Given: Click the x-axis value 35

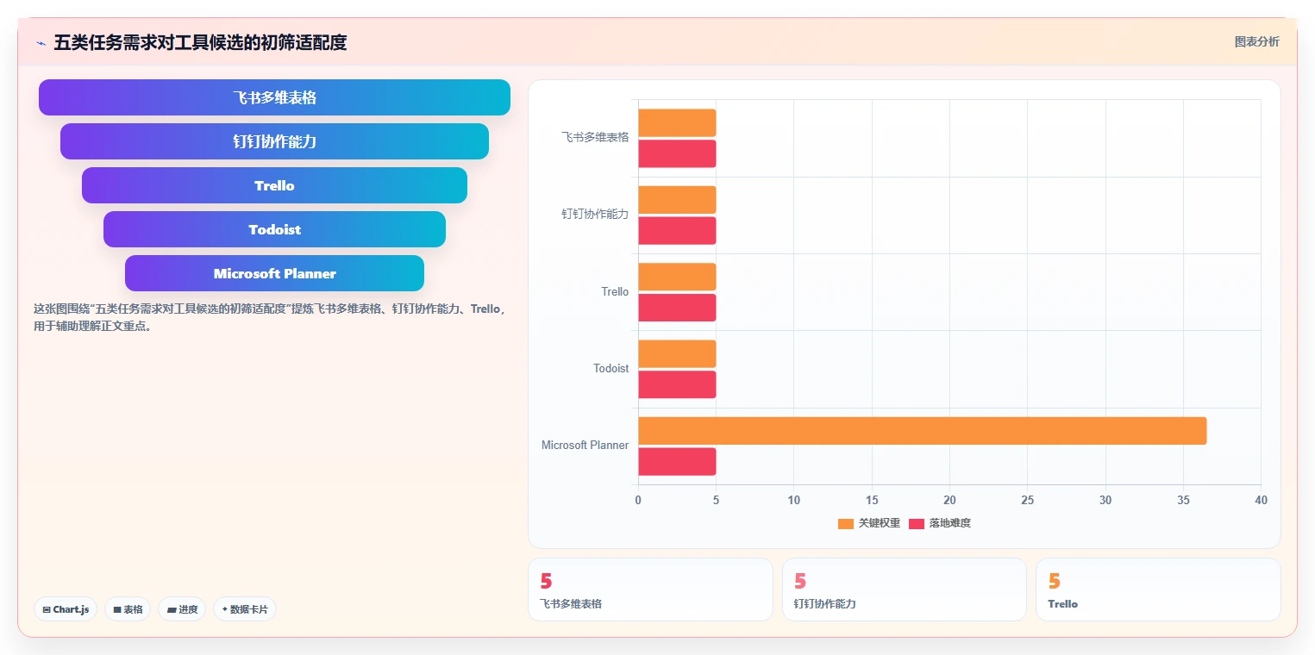Looking at the screenshot, I should tap(1183, 500).
